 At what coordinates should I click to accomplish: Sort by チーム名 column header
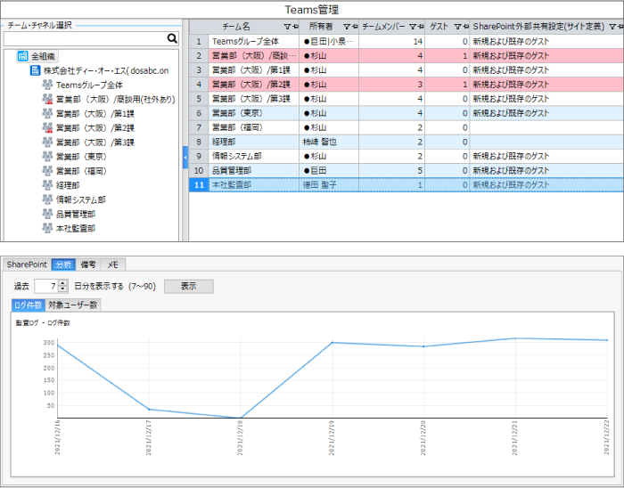pyautogui.click(x=236, y=27)
